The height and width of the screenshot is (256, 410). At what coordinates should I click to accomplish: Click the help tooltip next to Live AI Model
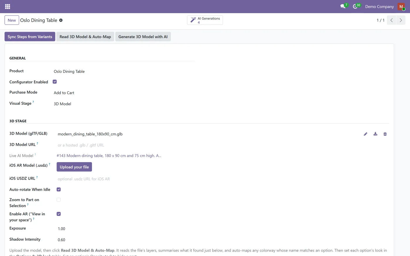[x=35, y=154]
